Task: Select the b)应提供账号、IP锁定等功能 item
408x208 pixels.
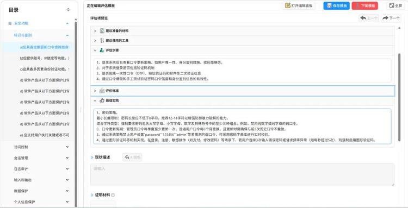Action: [45, 58]
